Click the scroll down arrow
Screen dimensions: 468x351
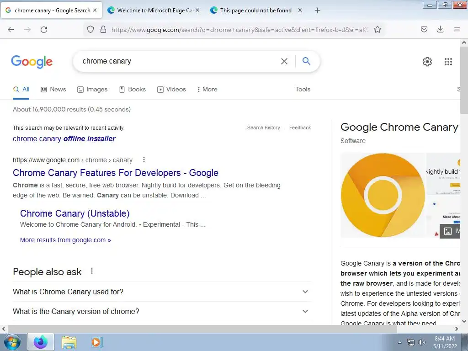pos(464,321)
